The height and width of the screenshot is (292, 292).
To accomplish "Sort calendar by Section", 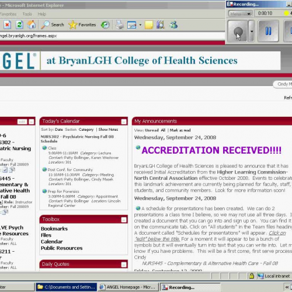I will pyautogui.click(x=71, y=130).
